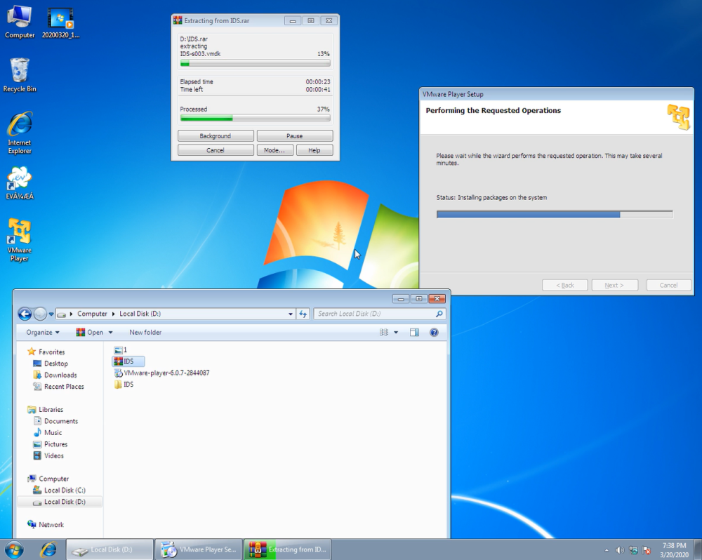The image size is (702, 560).
Task: Open the Documents library
Action: pyautogui.click(x=56, y=421)
